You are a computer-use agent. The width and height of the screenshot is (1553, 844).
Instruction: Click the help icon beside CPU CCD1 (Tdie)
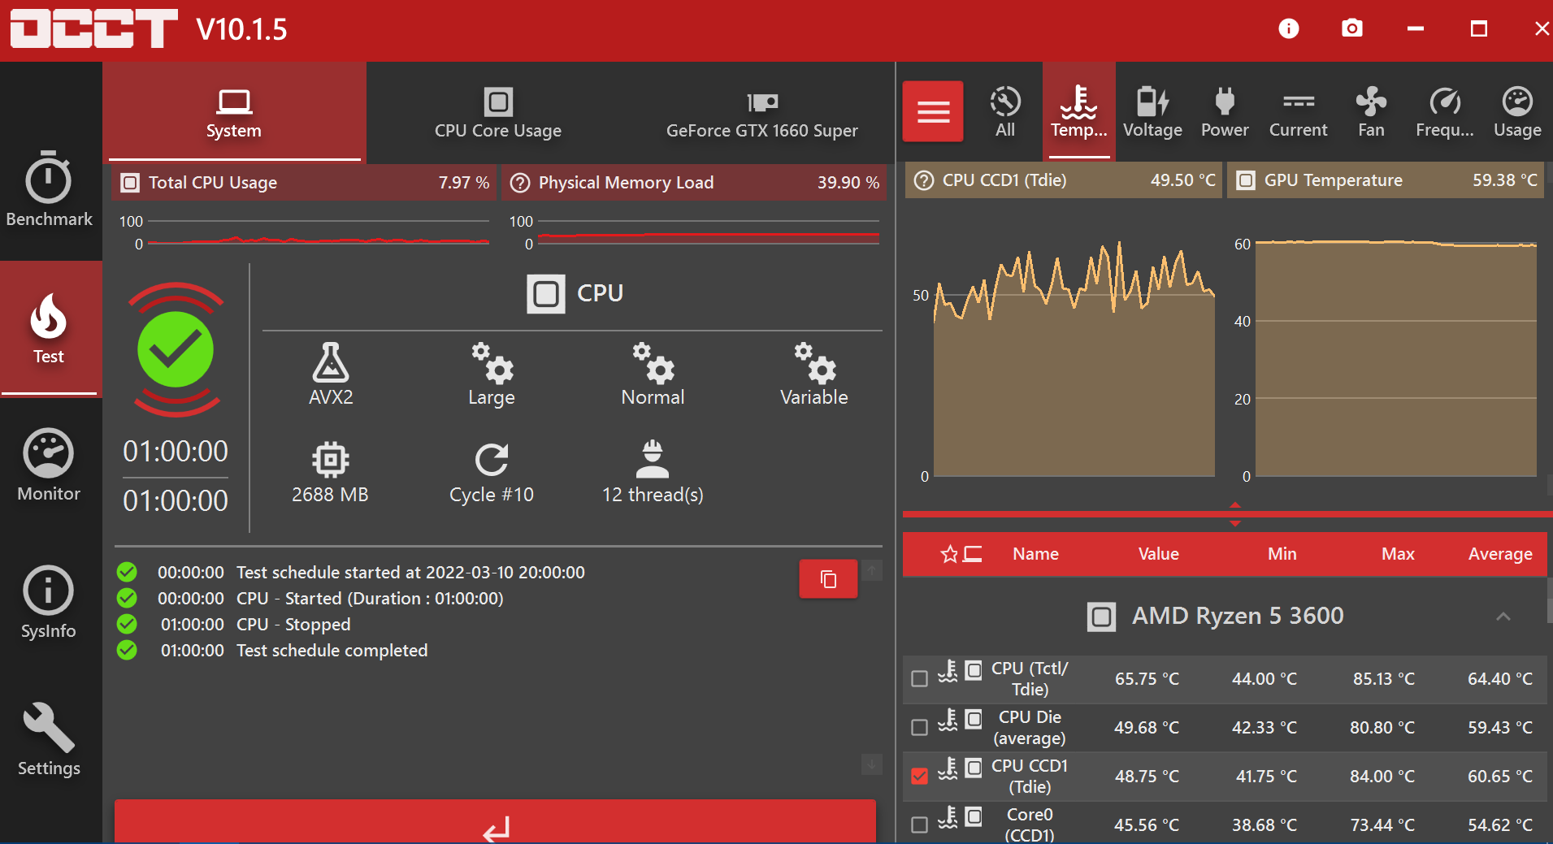(924, 180)
